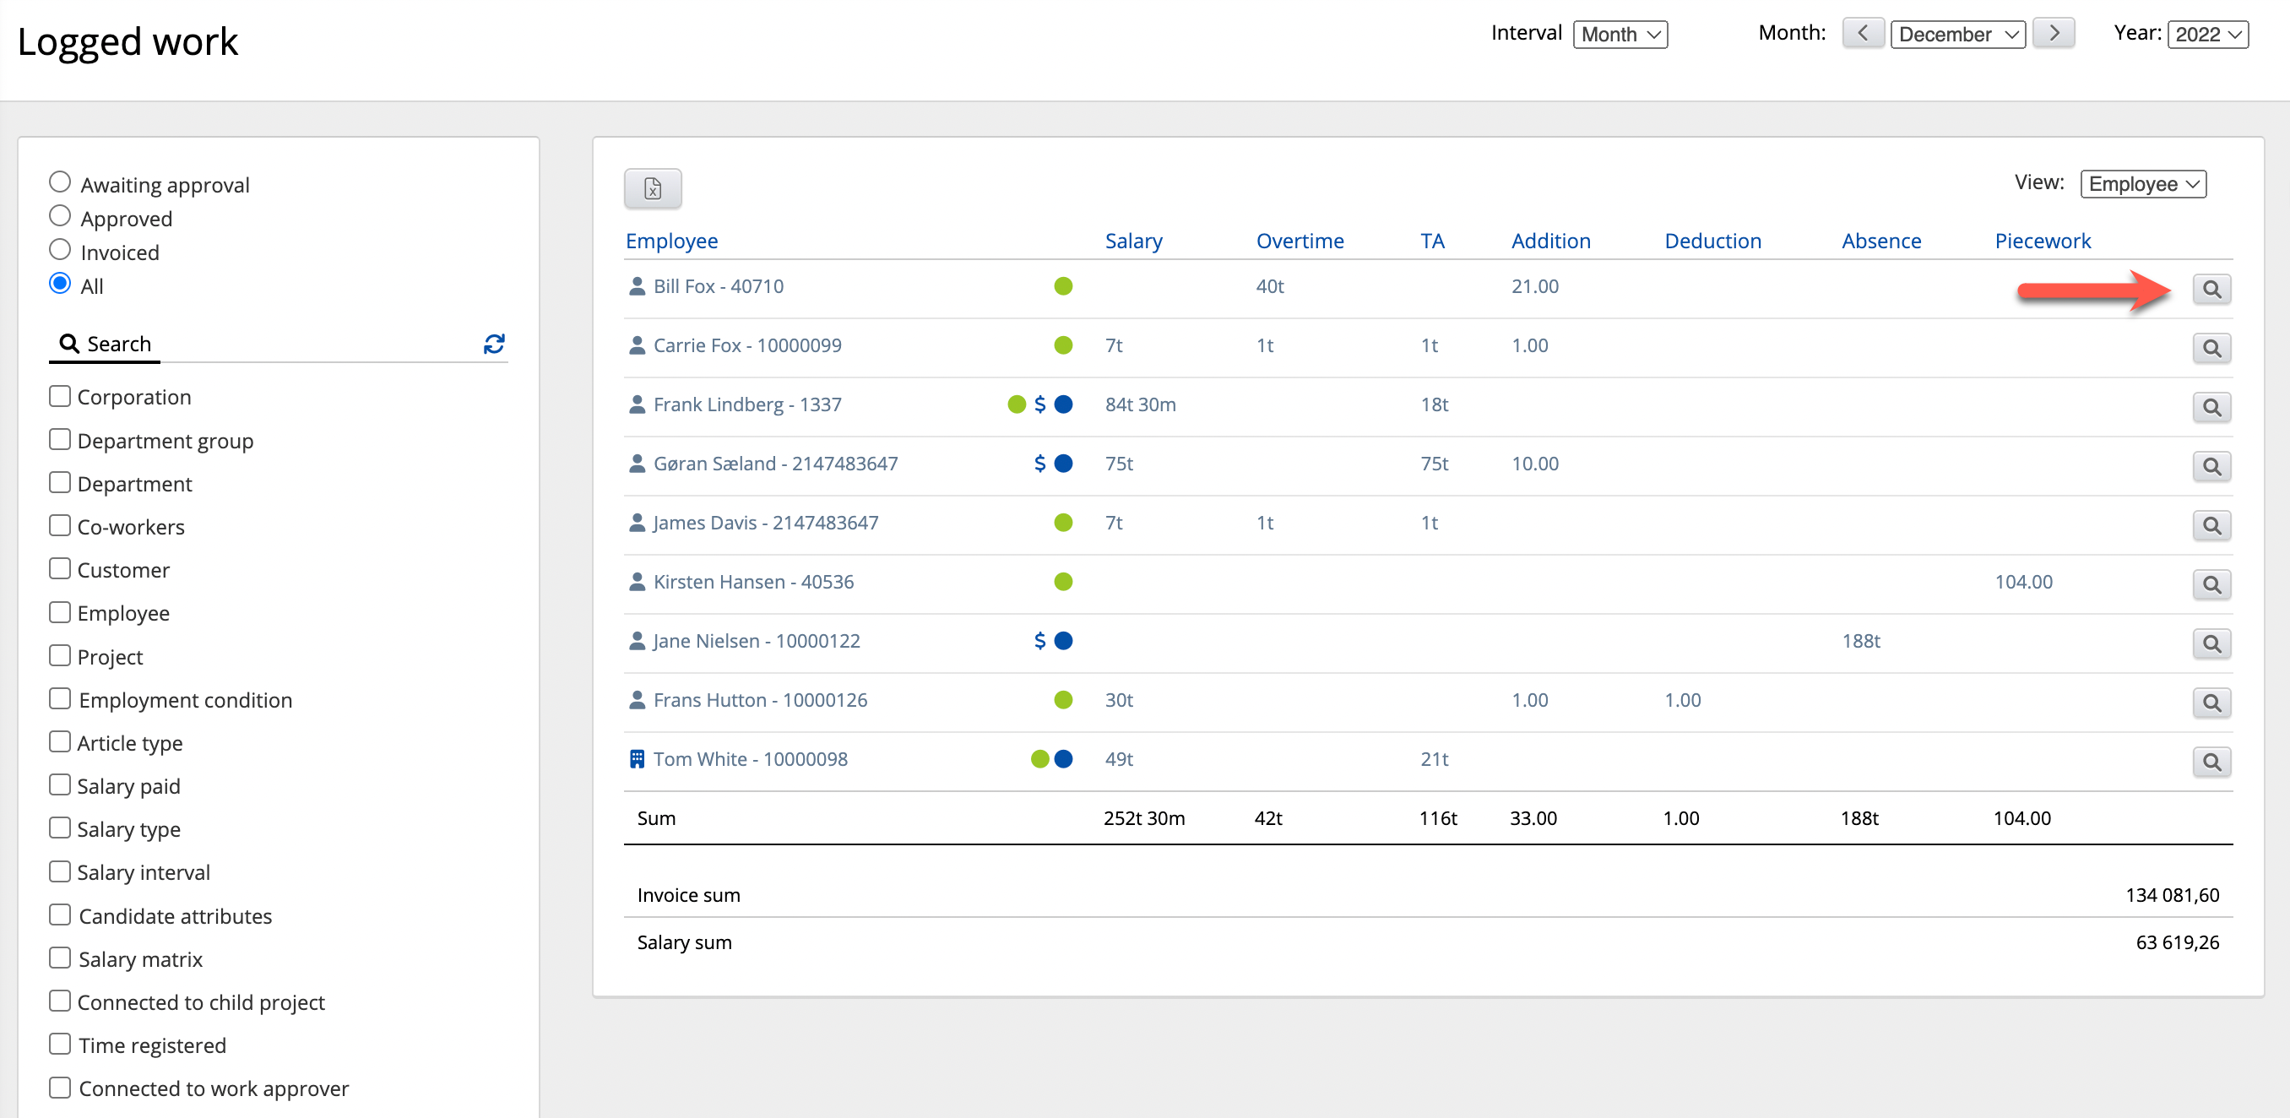Screen dimensions: 2290x1118
Task: Click the Excel export icon button
Action: [653, 188]
